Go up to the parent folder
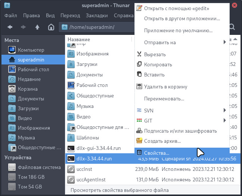242x196 pixels. coord(37,27)
